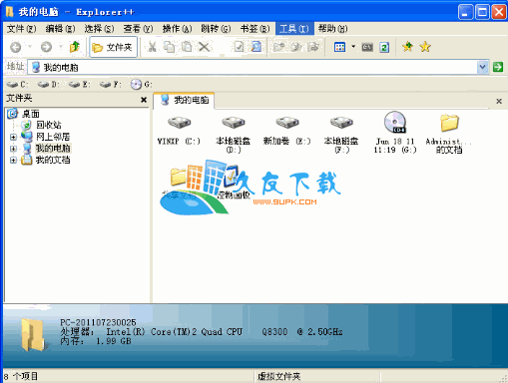Open the 编辑 (E) menu
The image size is (508, 383).
60,29
